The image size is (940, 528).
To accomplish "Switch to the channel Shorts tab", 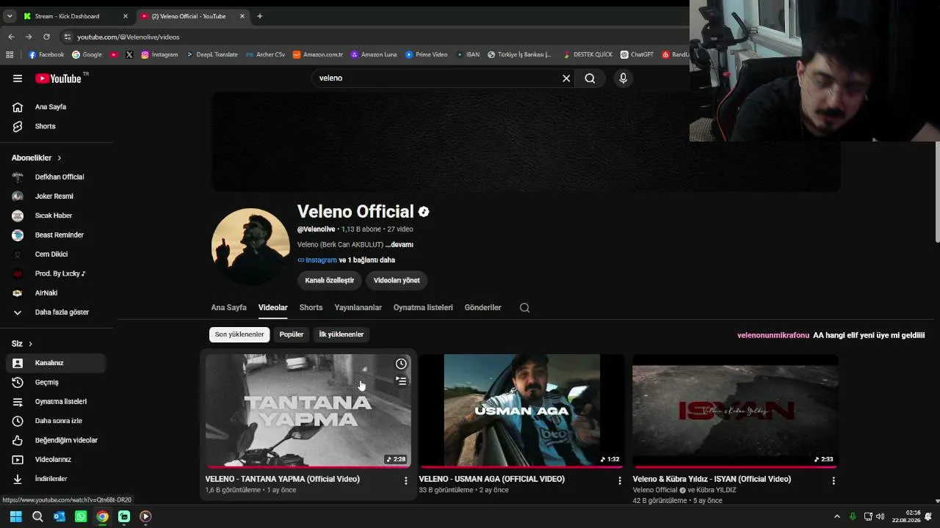I will (311, 308).
